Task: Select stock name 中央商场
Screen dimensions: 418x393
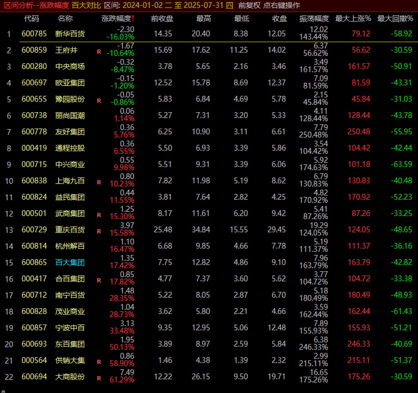Action: [70, 66]
